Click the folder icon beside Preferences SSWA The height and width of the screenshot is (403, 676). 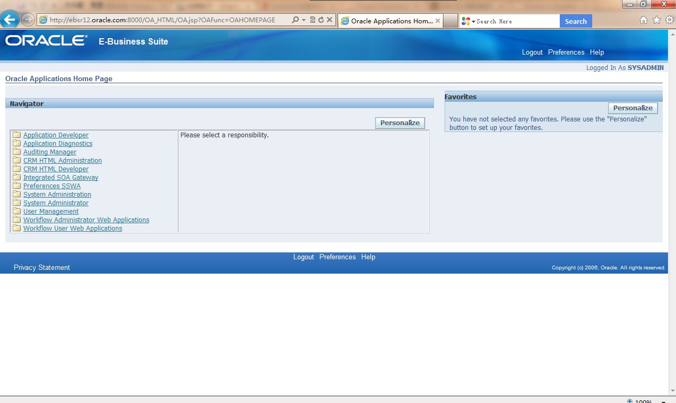(x=17, y=186)
